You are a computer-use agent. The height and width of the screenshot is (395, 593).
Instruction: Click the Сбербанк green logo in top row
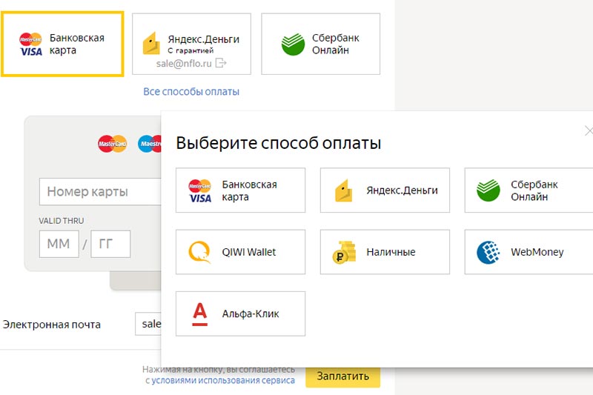click(293, 44)
